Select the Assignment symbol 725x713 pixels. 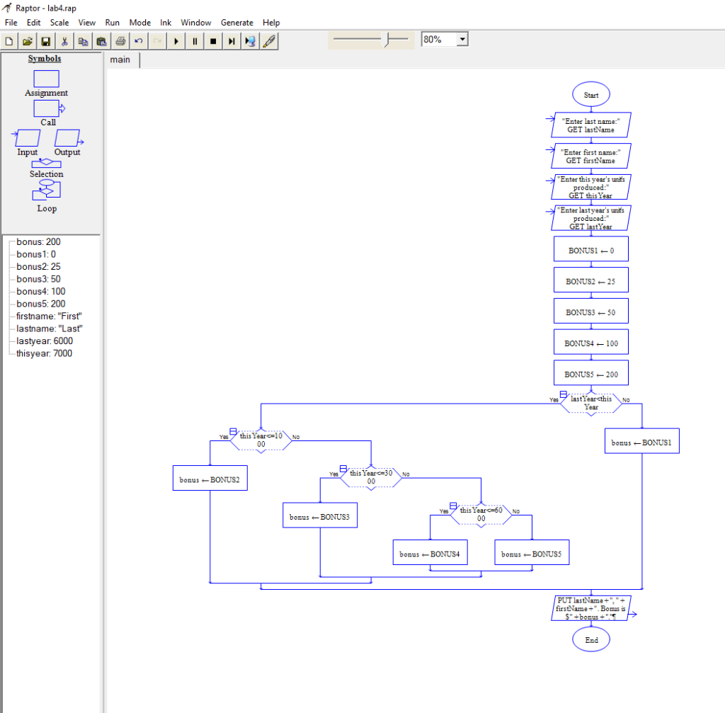click(46, 80)
